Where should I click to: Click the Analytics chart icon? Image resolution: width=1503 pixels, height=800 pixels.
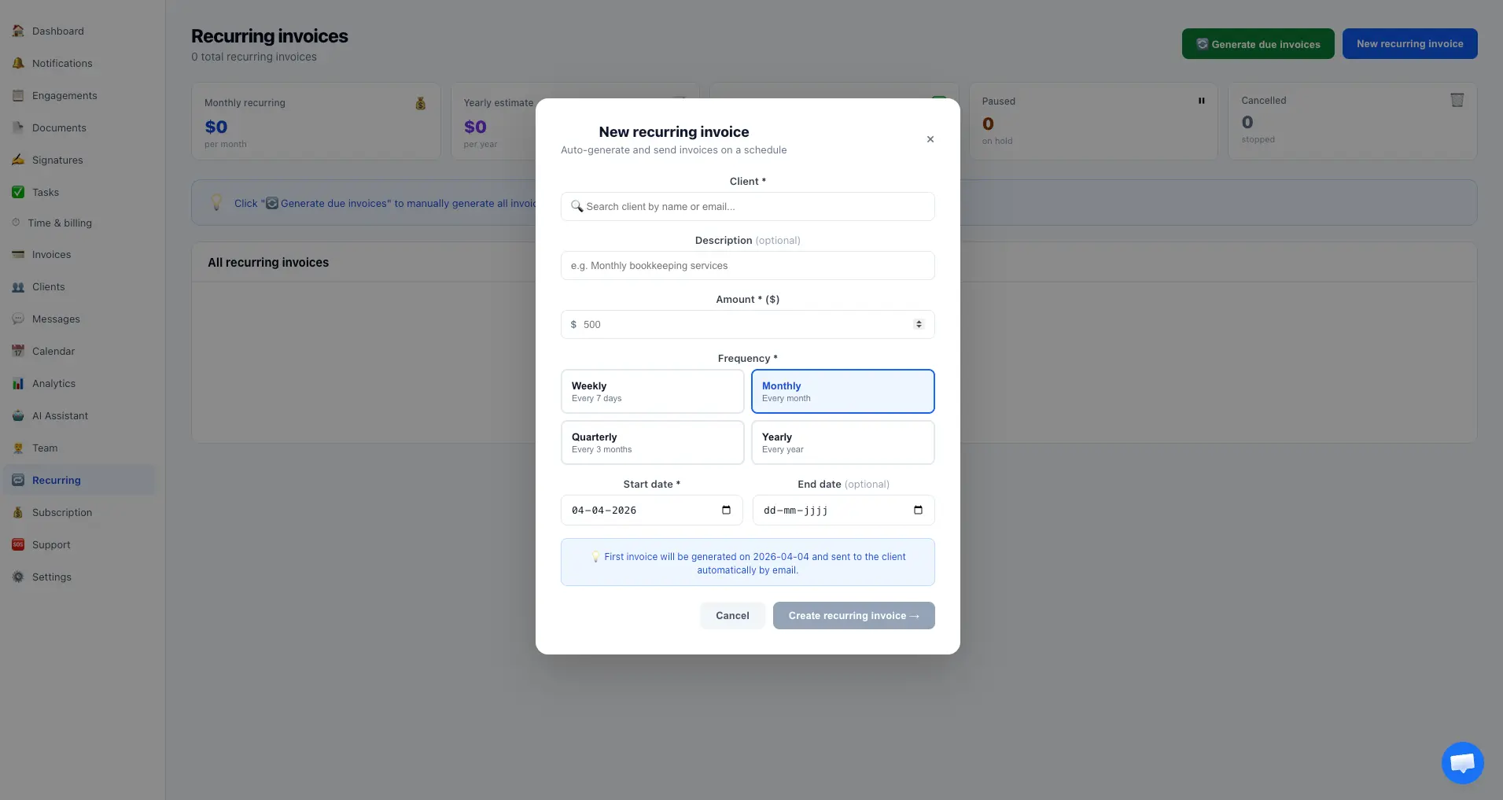tap(18, 384)
